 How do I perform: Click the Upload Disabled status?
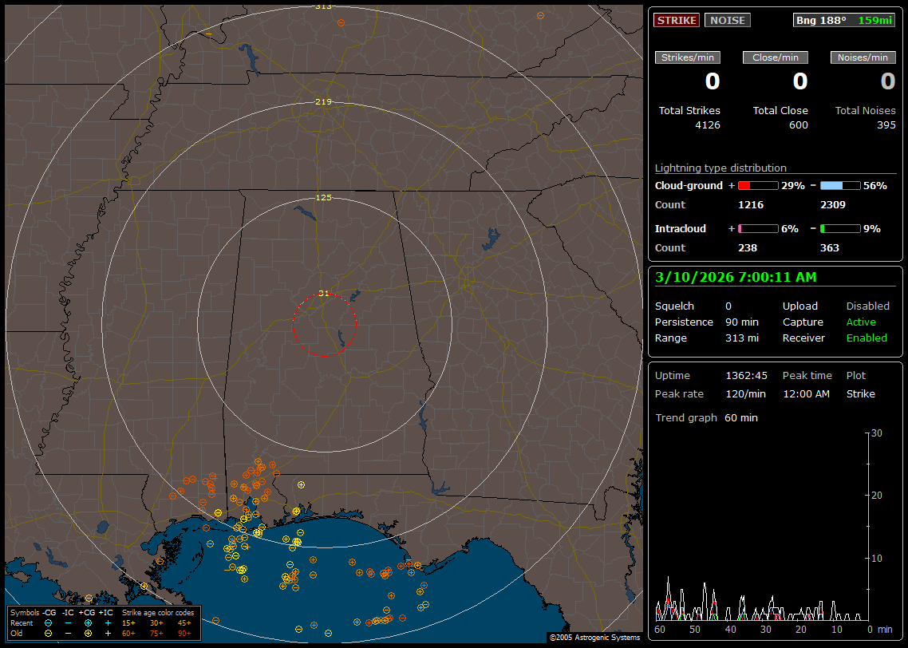pos(867,306)
